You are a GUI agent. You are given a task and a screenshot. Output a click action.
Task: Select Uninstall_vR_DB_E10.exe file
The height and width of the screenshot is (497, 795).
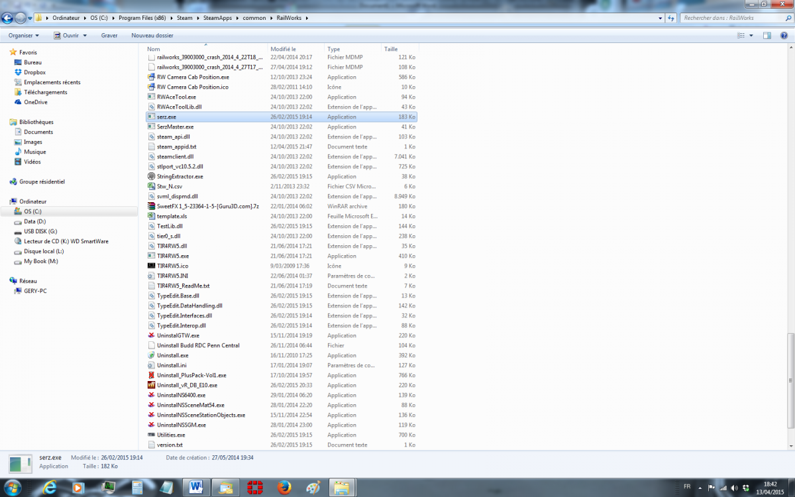point(187,385)
